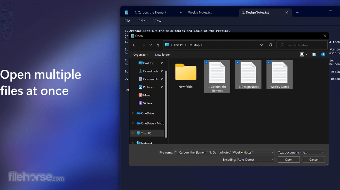The width and height of the screenshot is (340, 190).
Task: Open the view options dropdown arrow
Action: (307, 55)
